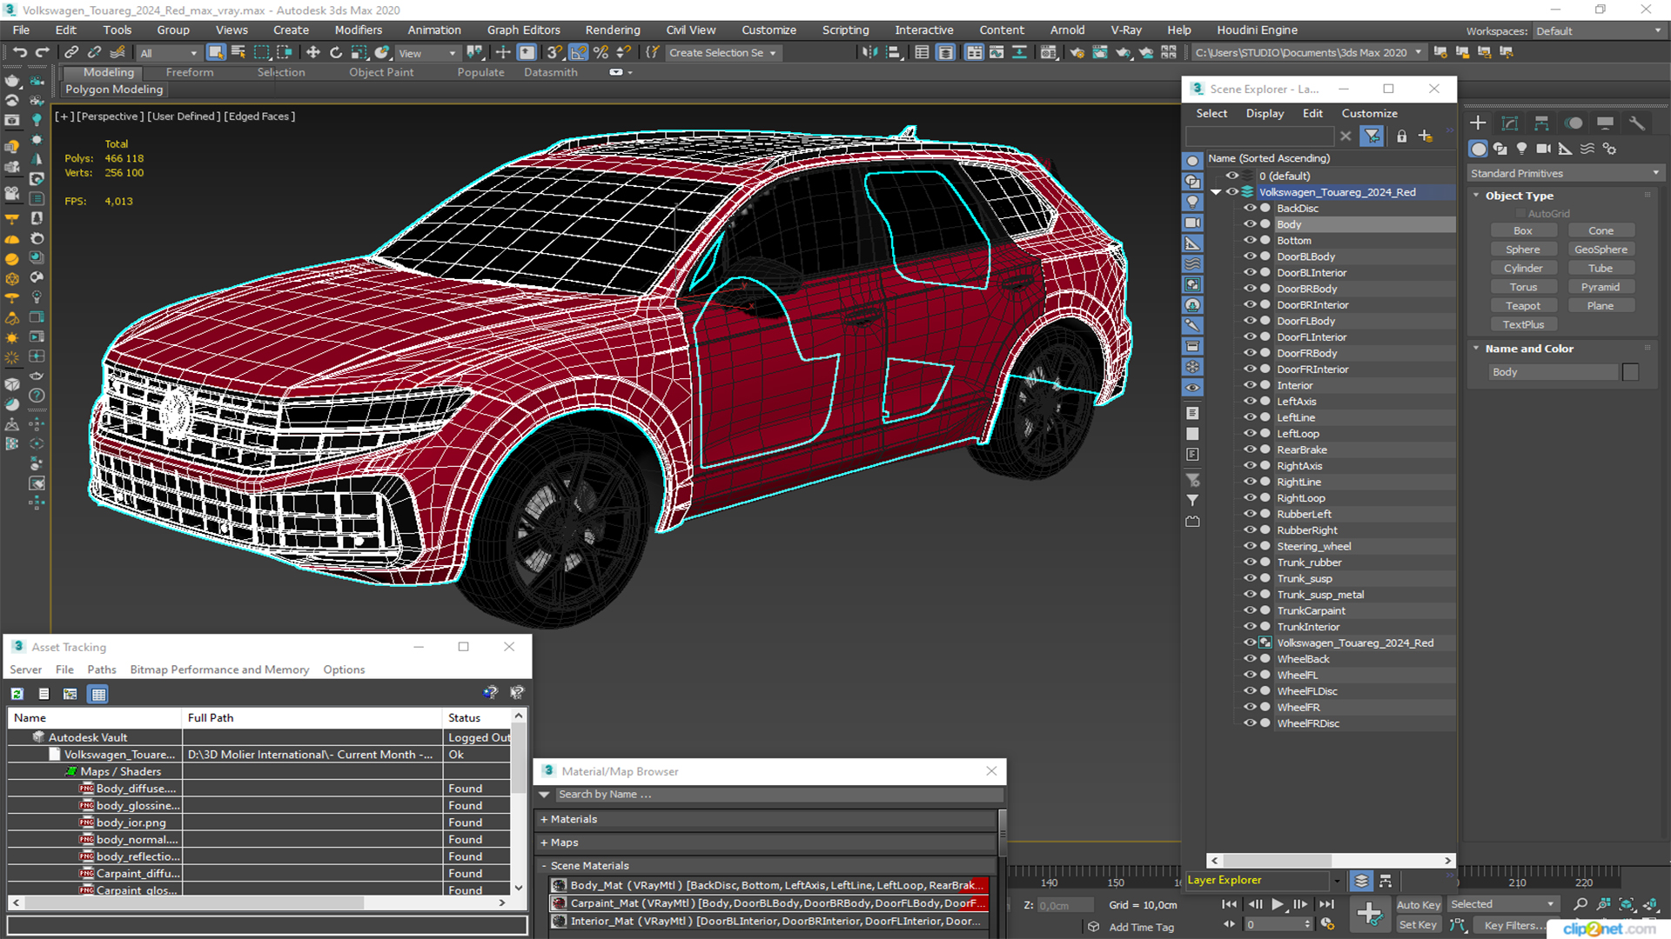This screenshot has height=939, width=1671.
Task: Toggle visibility of 0 (default) layer
Action: coord(1232,176)
